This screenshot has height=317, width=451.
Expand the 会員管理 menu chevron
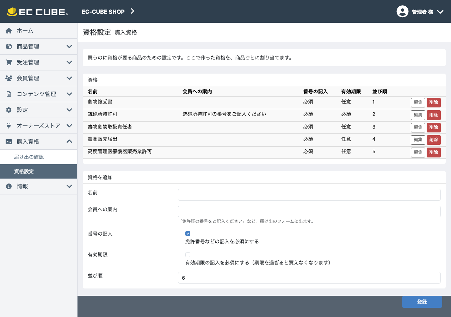click(69, 78)
